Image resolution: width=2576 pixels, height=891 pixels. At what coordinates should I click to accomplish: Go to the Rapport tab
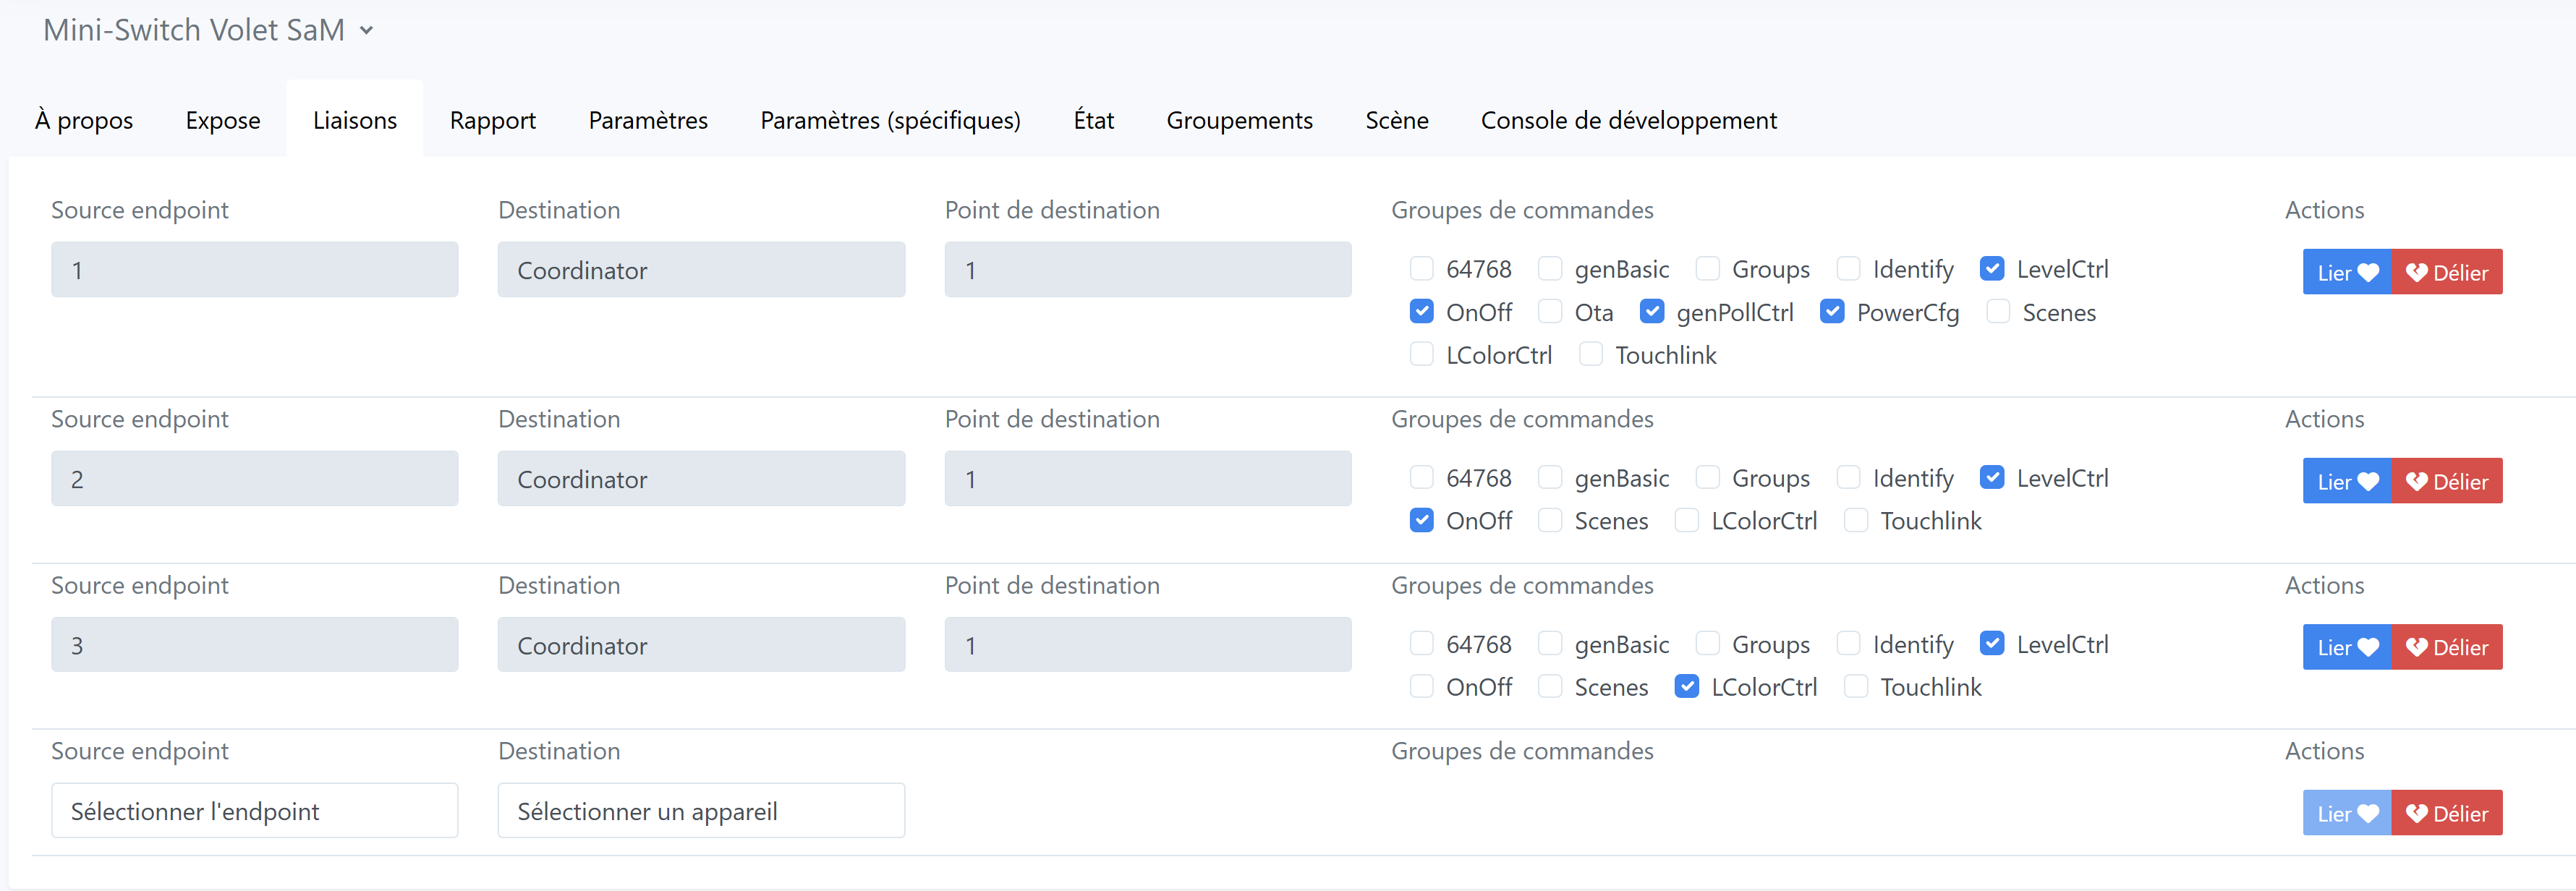click(x=493, y=120)
